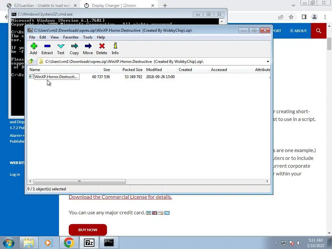Show hidden system tray icons arrow
Screen dimensions: 332x249
click(276, 243)
